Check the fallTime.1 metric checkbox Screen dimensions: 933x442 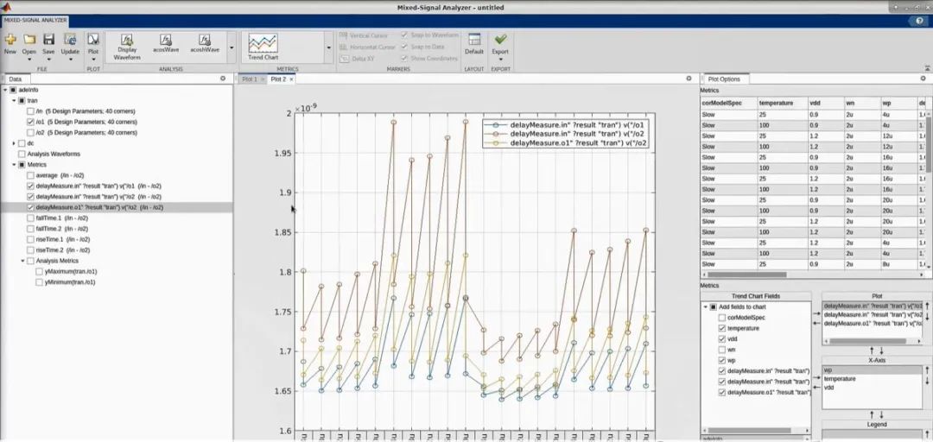click(30, 218)
